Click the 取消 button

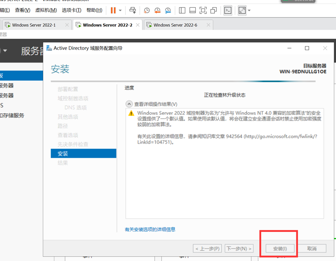312,248
